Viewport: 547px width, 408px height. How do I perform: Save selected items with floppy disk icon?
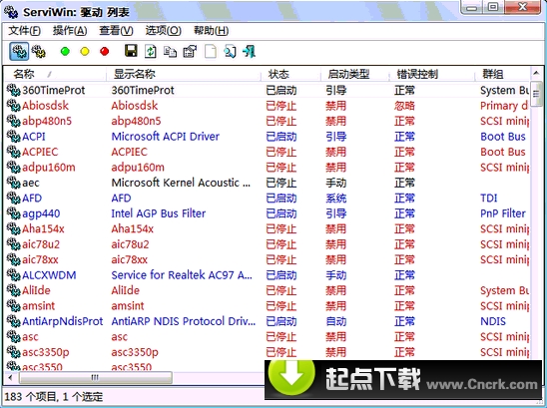coord(131,51)
